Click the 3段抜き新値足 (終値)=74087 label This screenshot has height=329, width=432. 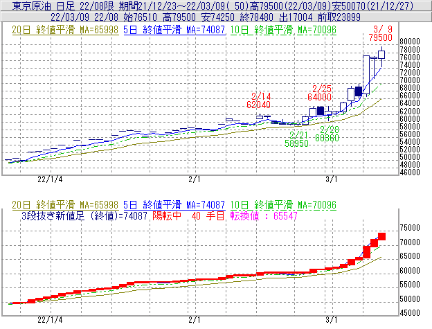pos(84,215)
